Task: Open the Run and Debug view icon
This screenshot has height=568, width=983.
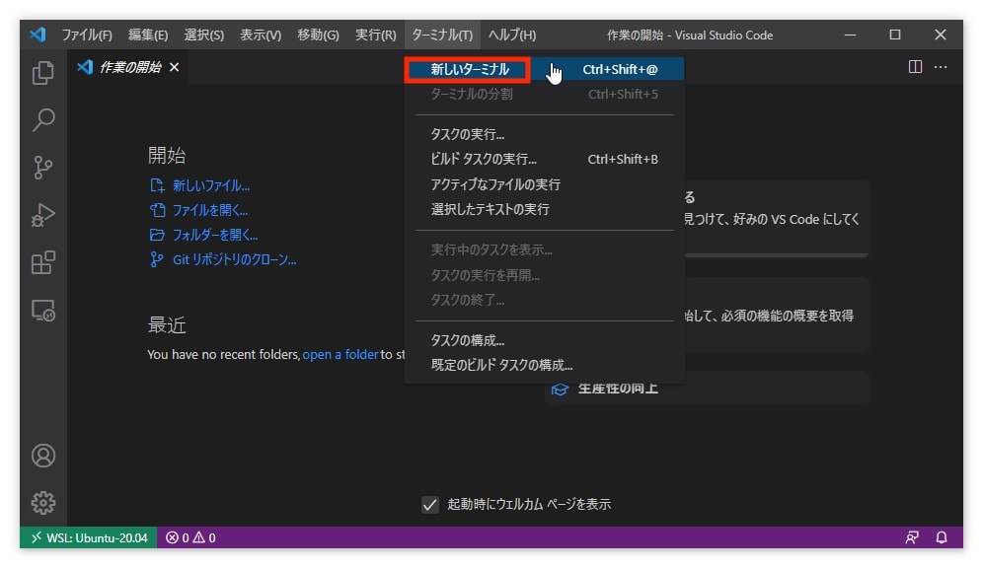Action: tap(43, 215)
